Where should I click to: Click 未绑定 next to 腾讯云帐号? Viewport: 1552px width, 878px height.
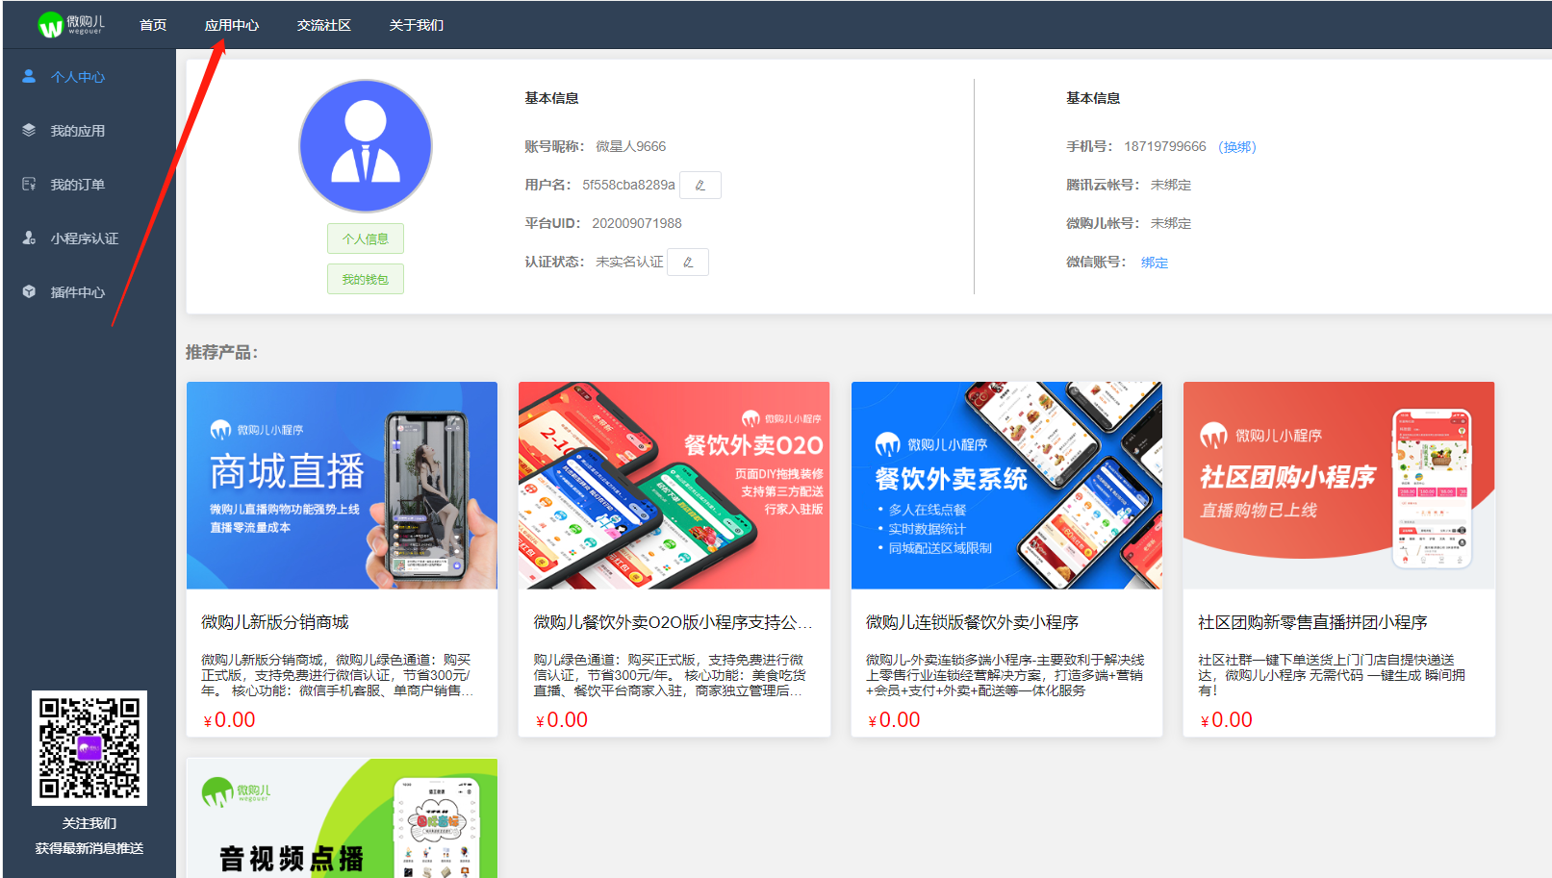click(x=1171, y=185)
